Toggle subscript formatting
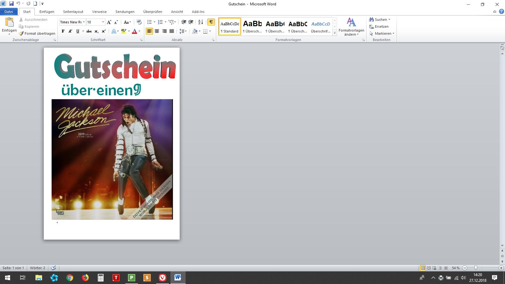Screen dimensions: 505x284 tap(97, 31)
